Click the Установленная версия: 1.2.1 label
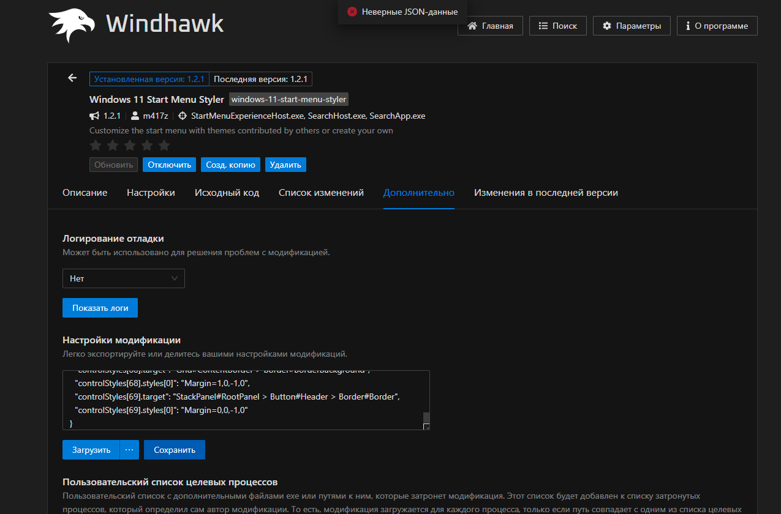The height and width of the screenshot is (514, 781). click(149, 79)
